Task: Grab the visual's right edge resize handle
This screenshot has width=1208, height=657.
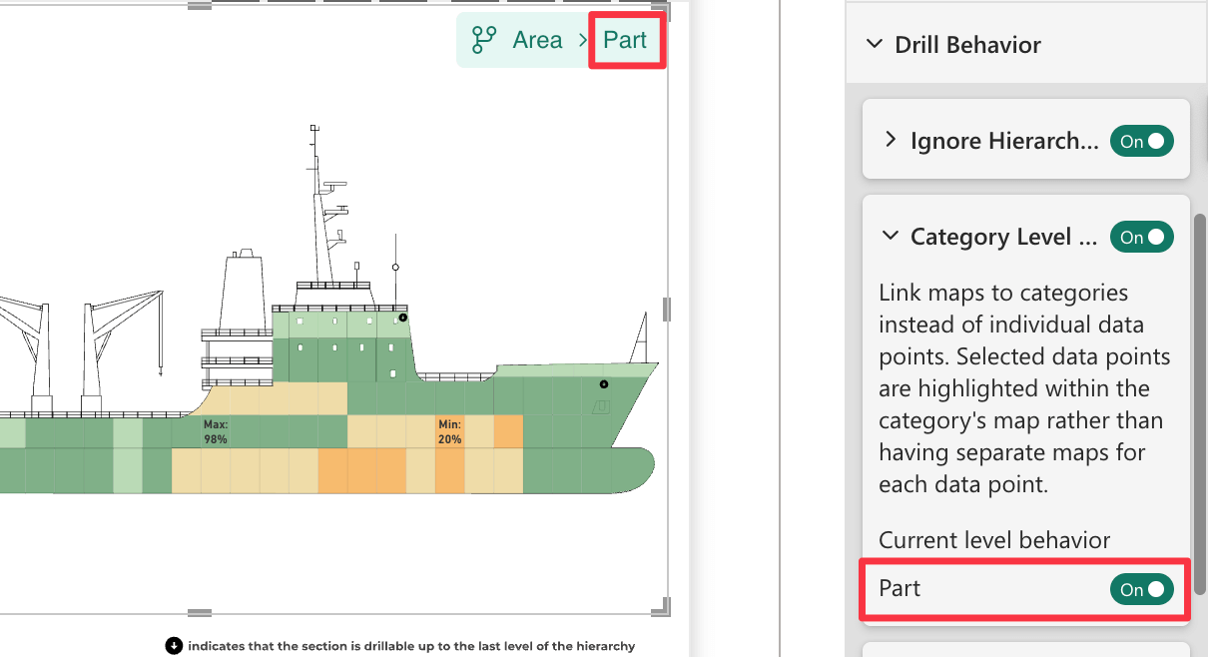Action: pyautogui.click(x=666, y=310)
